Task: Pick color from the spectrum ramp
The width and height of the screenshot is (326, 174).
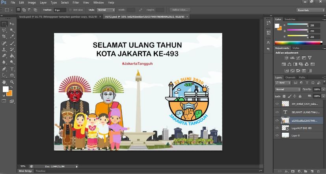Action: pyautogui.click(x=298, y=43)
